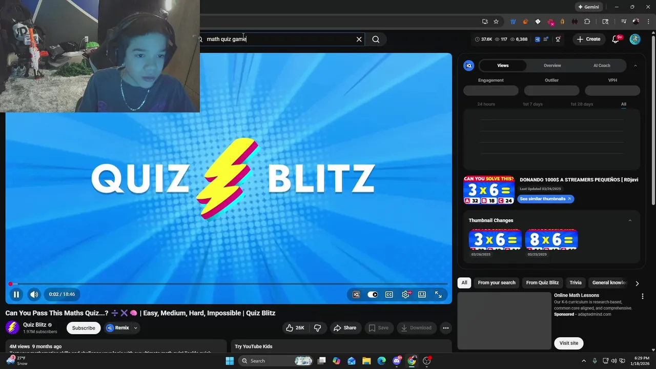Open the sponsored ad three-dot menu
656x369 pixels.
point(642,296)
